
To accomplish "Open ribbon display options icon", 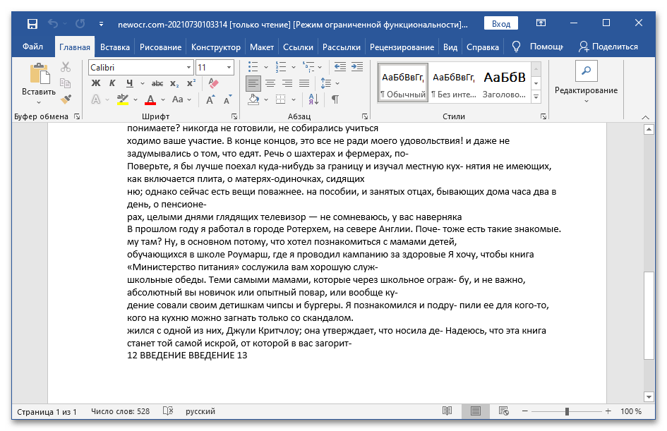I will tap(541, 23).
